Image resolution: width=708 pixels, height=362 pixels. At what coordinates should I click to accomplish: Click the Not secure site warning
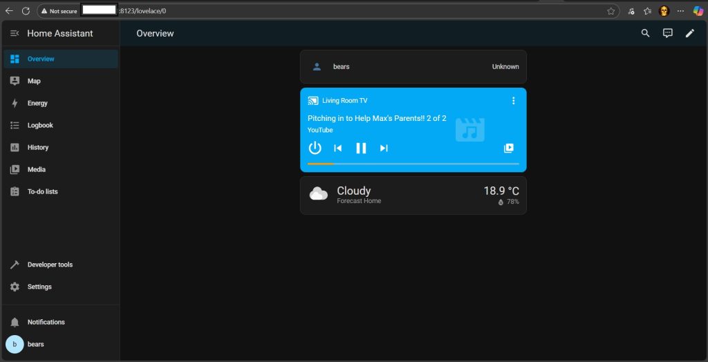coord(59,11)
